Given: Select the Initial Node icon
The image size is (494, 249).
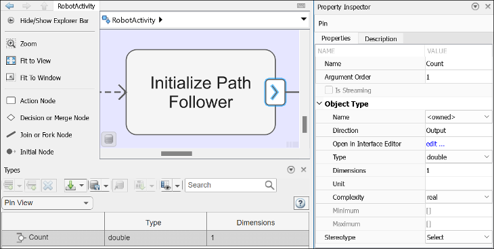Looking at the screenshot, I should (x=11, y=152).
